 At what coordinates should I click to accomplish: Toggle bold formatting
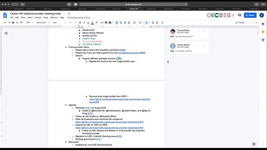(x=80, y=22)
